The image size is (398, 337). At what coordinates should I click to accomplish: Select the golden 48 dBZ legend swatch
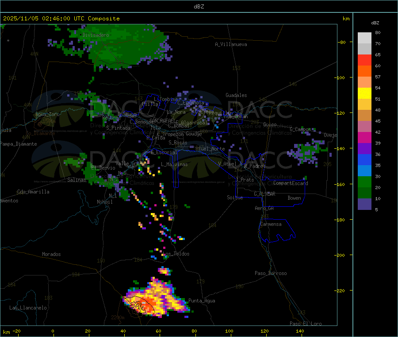364,104
